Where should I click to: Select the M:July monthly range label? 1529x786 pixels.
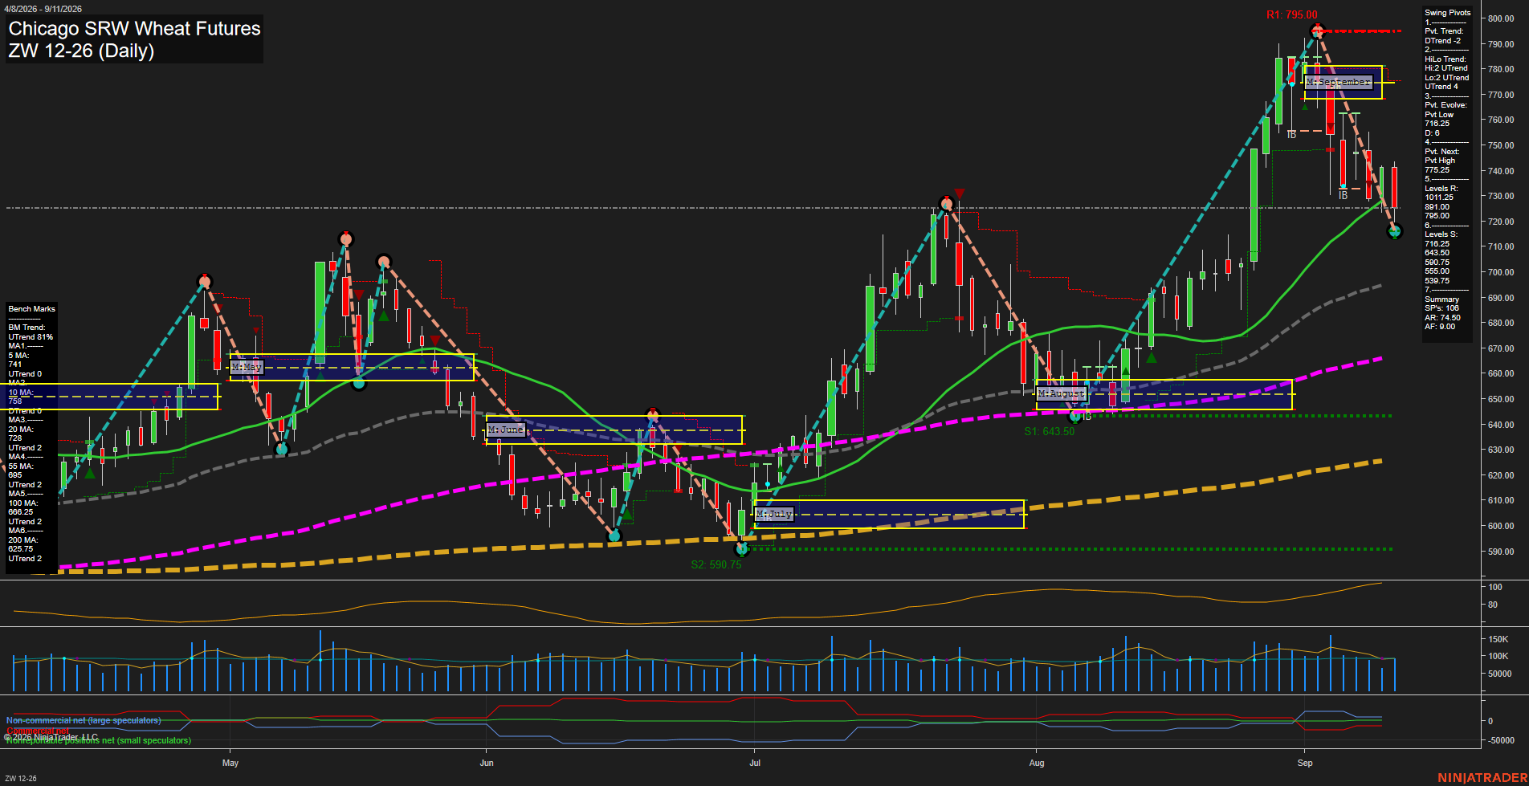tap(774, 514)
